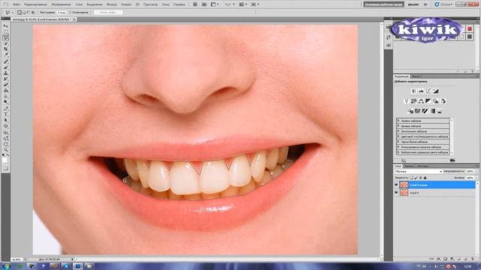Open the Screen Mode dropdown
481x270 pixels.
(x=255, y=4)
